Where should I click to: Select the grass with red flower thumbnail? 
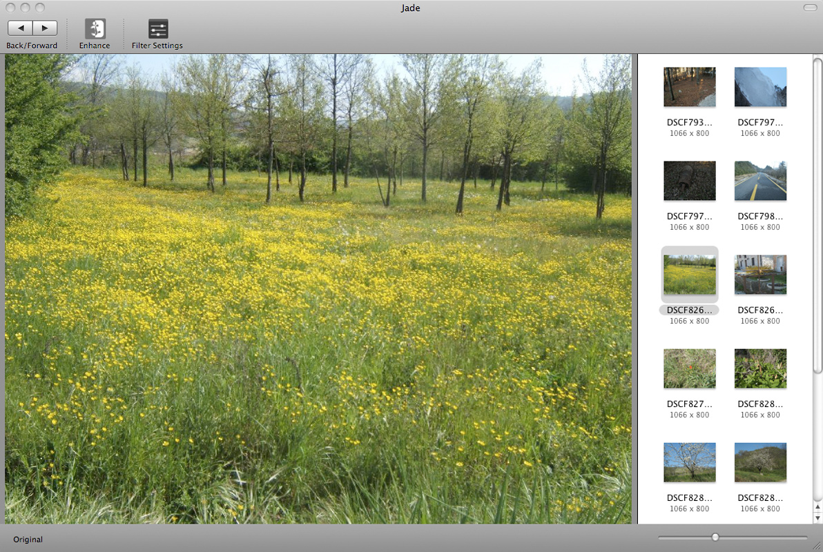pos(689,368)
